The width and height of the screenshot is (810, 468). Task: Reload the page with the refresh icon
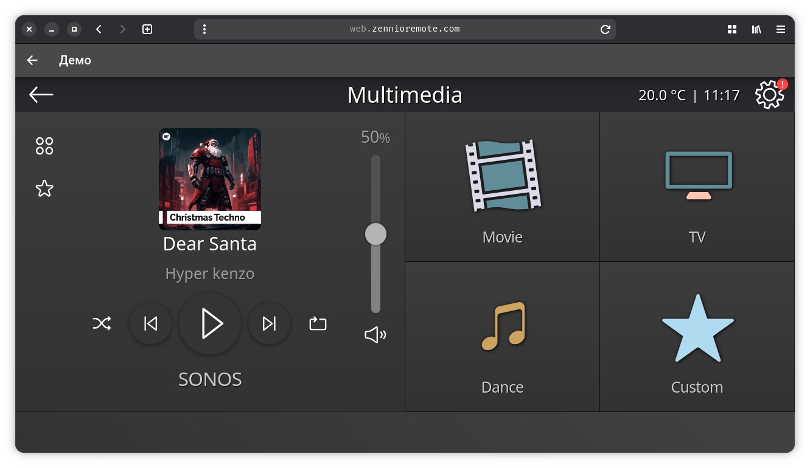(x=605, y=29)
